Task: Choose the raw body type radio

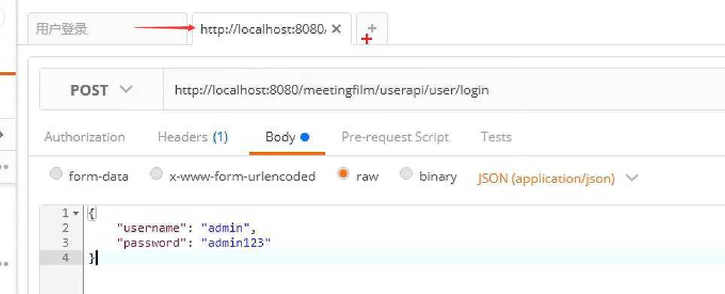Action: pos(343,174)
